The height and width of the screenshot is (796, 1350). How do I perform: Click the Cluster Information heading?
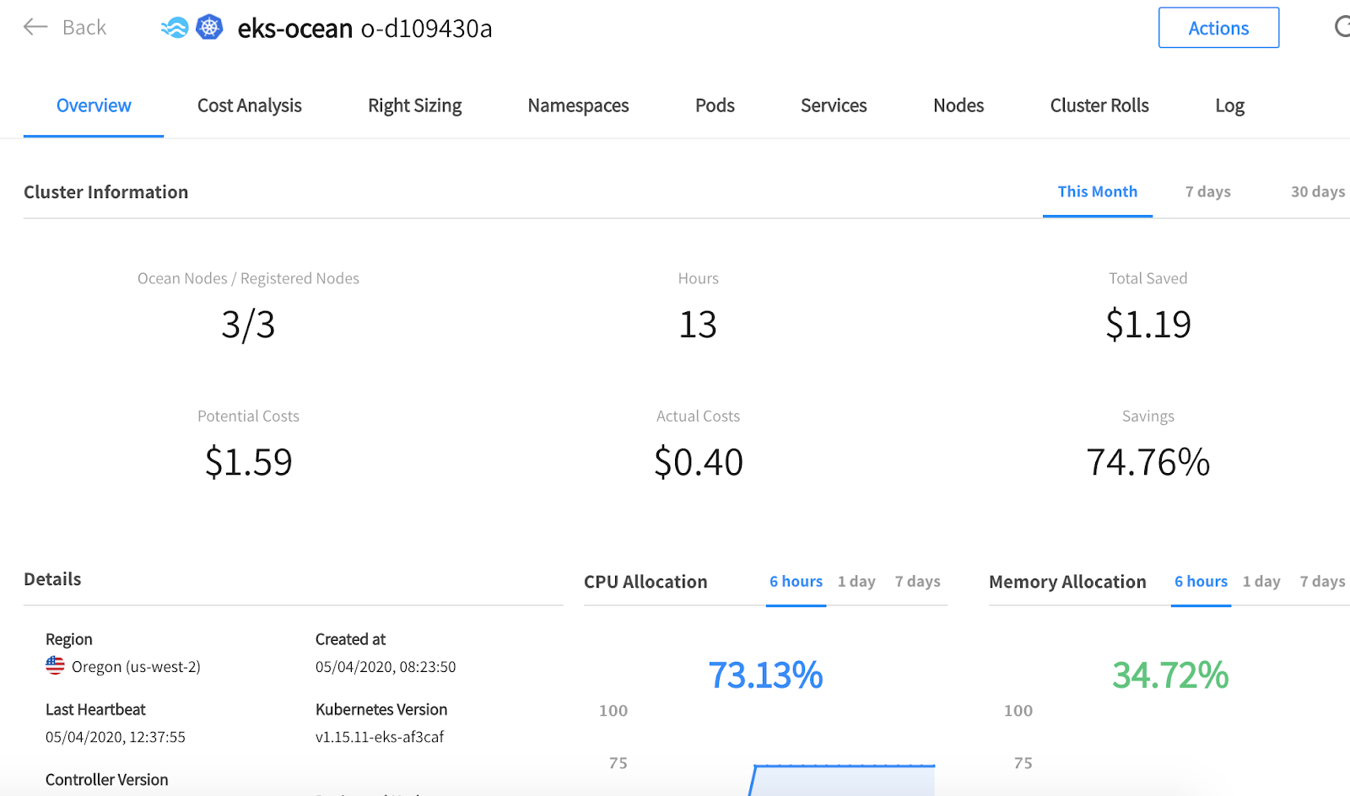(x=106, y=192)
